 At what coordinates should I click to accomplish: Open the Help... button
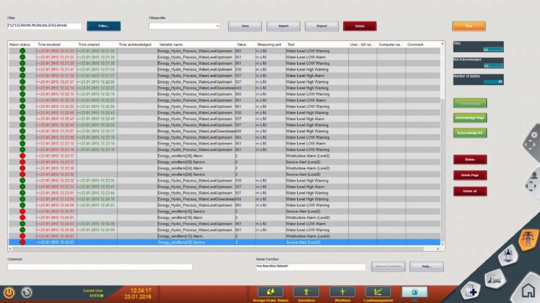click(x=427, y=267)
